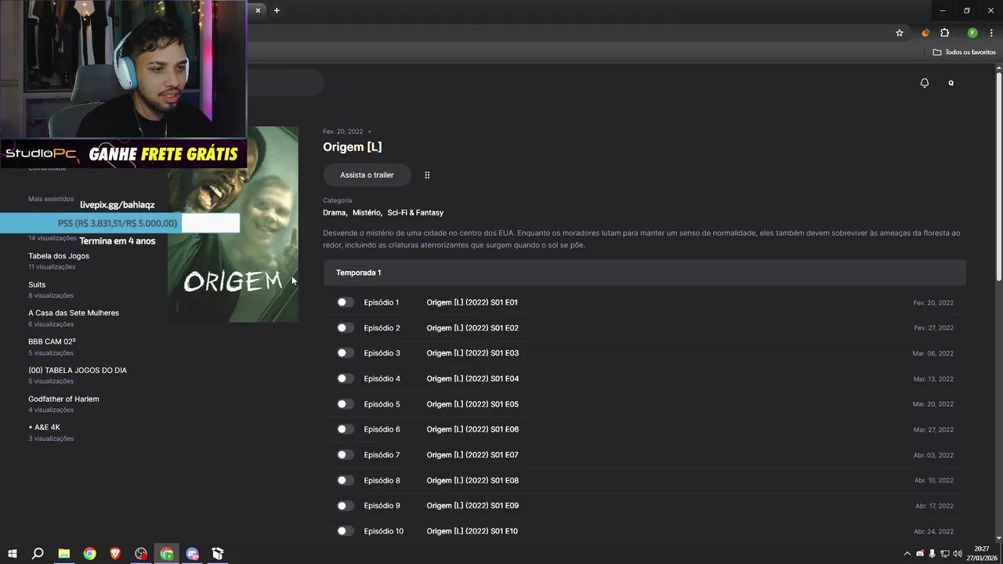Open Windows taskbar search
The image size is (1003, 564).
[38, 554]
